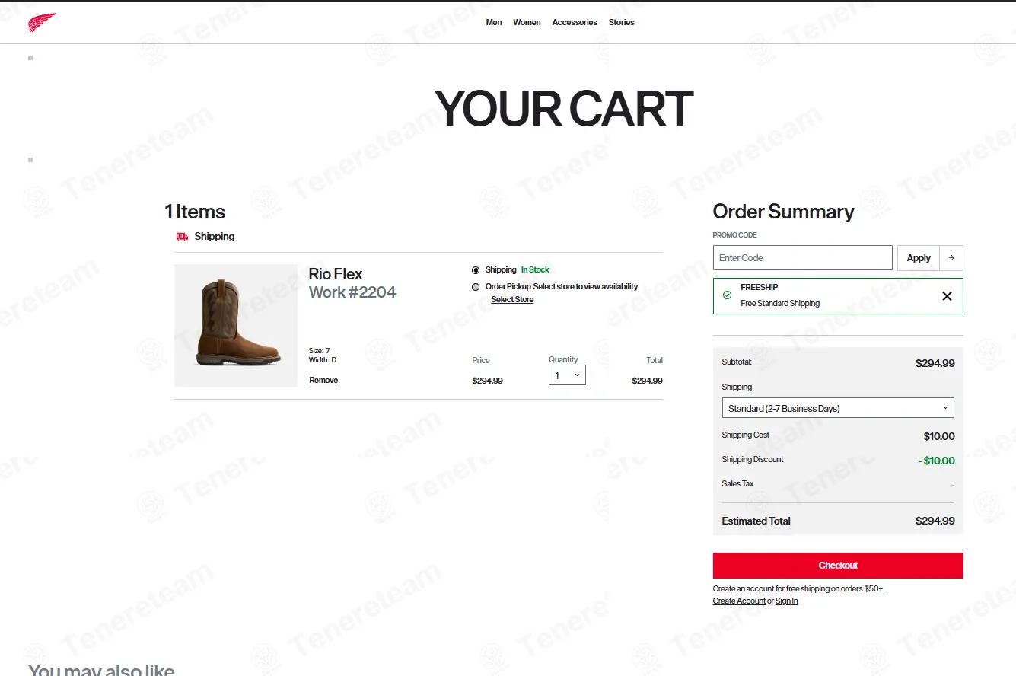Click the $10.00 shipping cost value
This screenshot has height=676, width=1016.
pos(939,436)
